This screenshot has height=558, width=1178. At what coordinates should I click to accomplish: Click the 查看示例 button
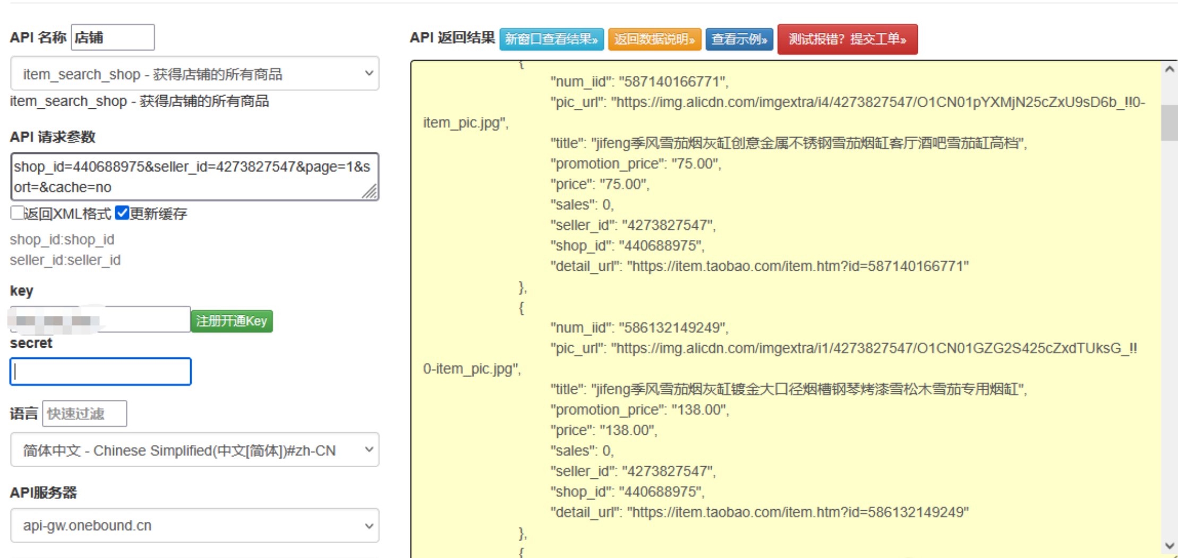[x=739, y=39]
